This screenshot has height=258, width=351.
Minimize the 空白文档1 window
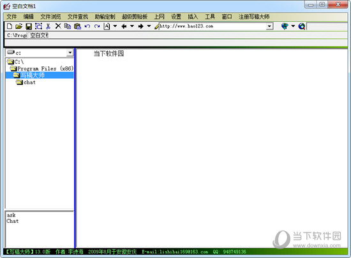coord(311,4)
